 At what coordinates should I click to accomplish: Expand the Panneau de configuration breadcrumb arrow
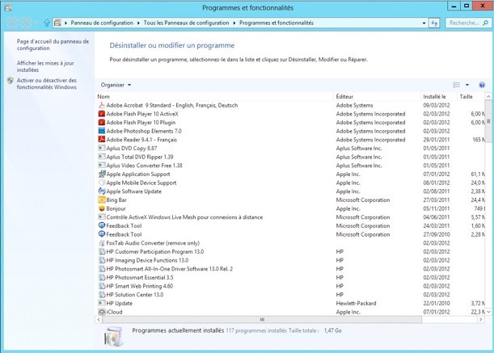[138, 23]
